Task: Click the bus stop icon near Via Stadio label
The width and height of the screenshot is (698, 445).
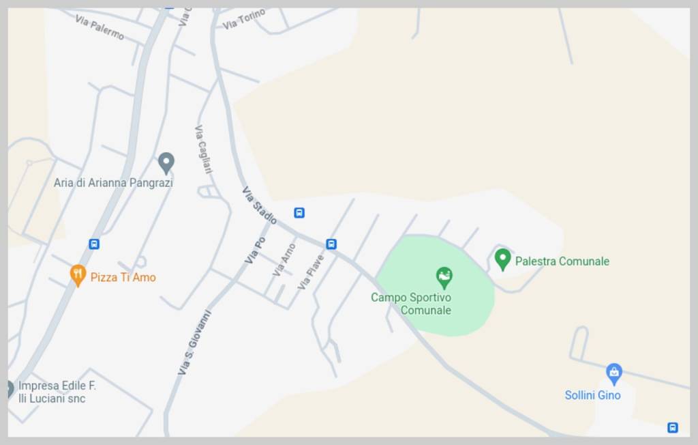Action: tap(300, 213)
